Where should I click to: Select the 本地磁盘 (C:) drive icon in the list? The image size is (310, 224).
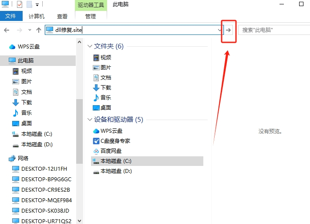(x=96, y=161)
